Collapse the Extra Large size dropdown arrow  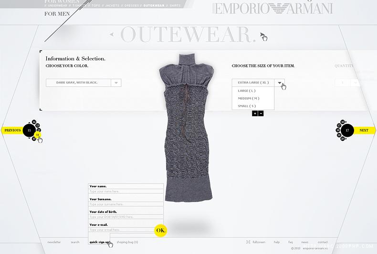[x=279, y=82]
